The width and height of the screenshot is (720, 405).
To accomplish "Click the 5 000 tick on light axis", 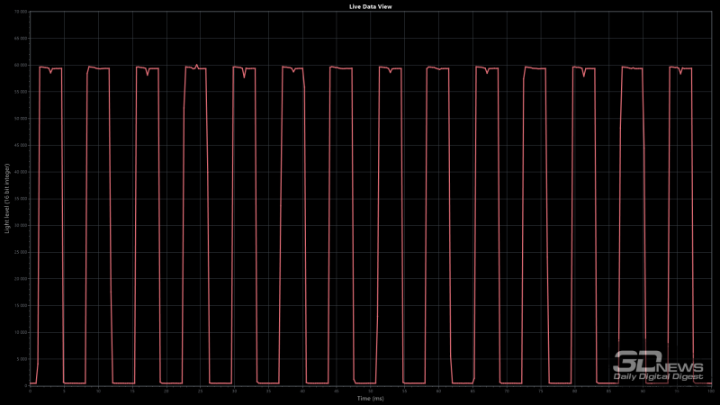I will point(22,359).
